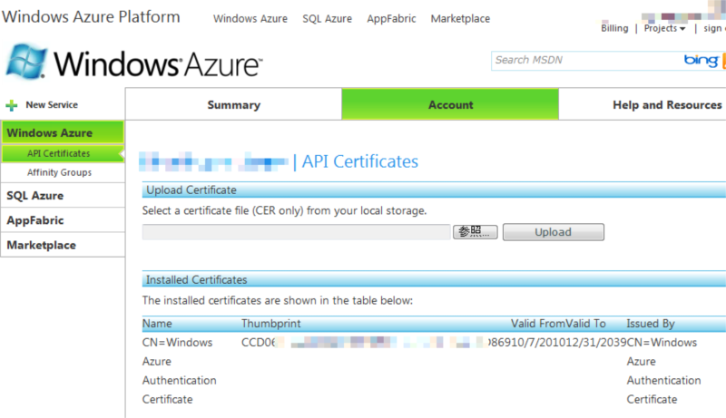The image size is (726, 418).
Task: Click the Windows Azure Platform title link
Action: (x=91, y=17)
